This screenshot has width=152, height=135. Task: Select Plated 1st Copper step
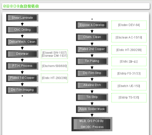pos(22,78)
